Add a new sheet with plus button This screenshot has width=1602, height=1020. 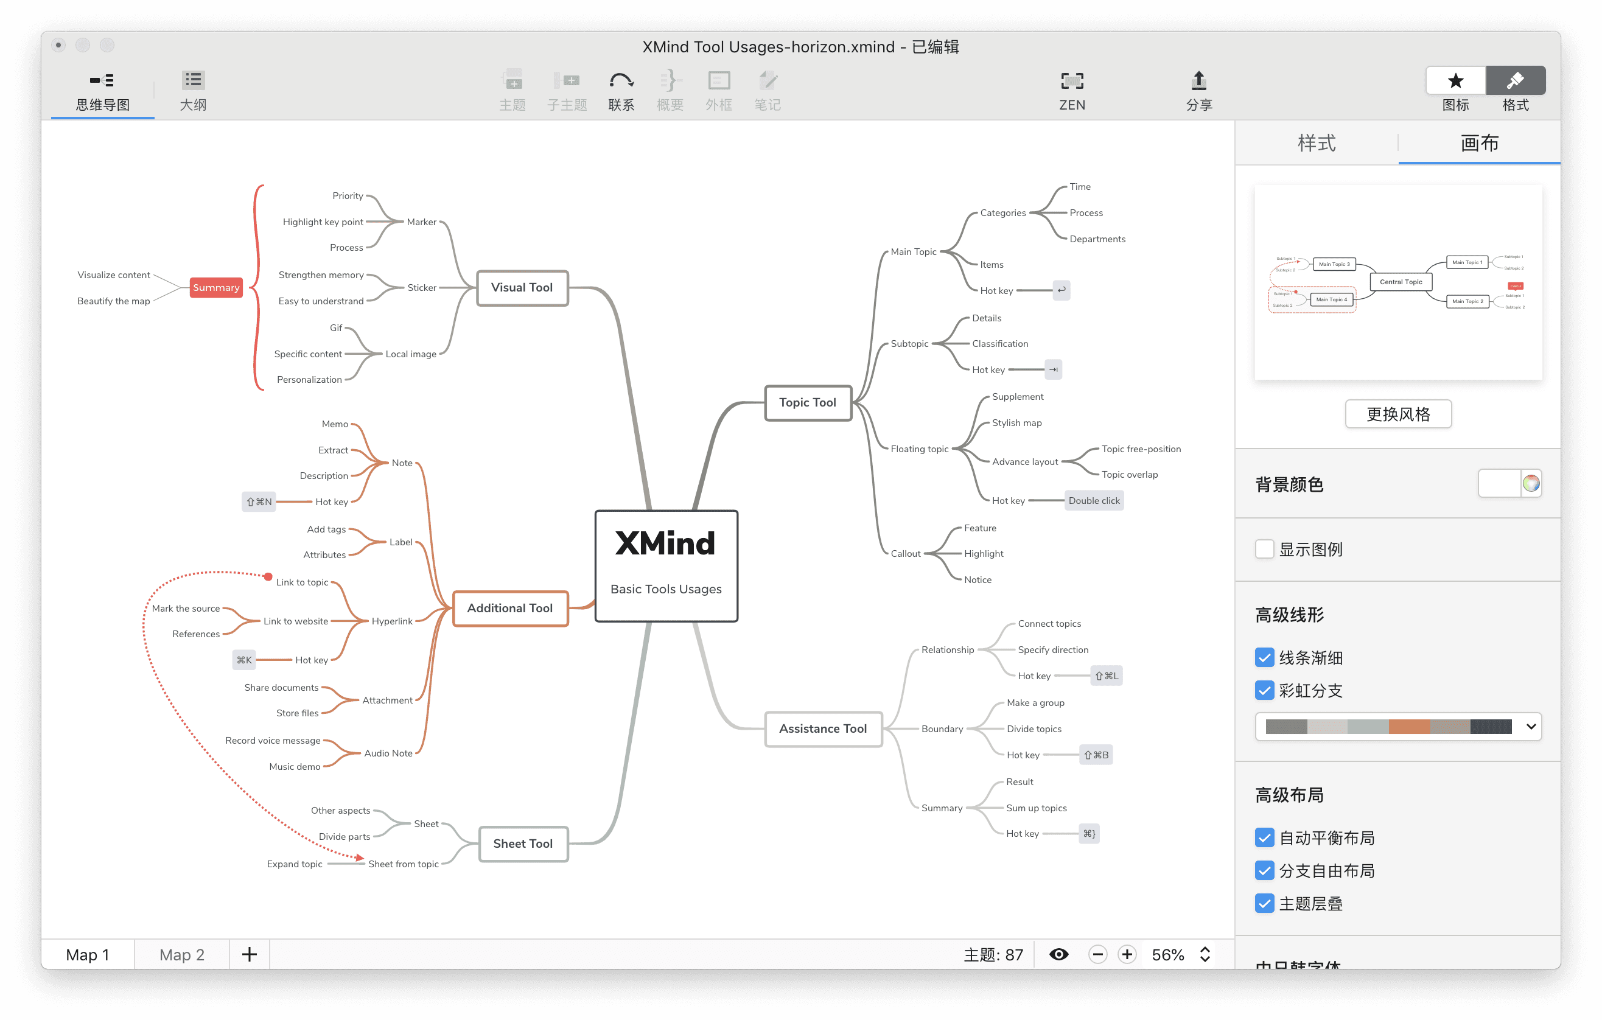250,954
